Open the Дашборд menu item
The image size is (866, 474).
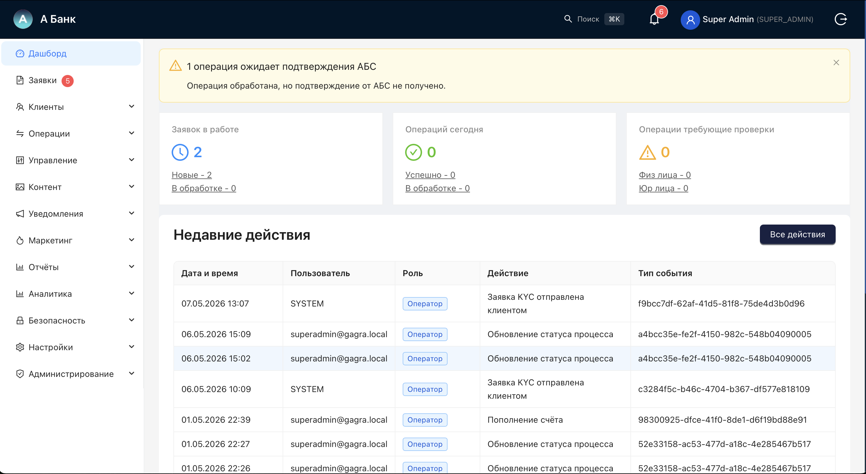(x=71, y=53)
